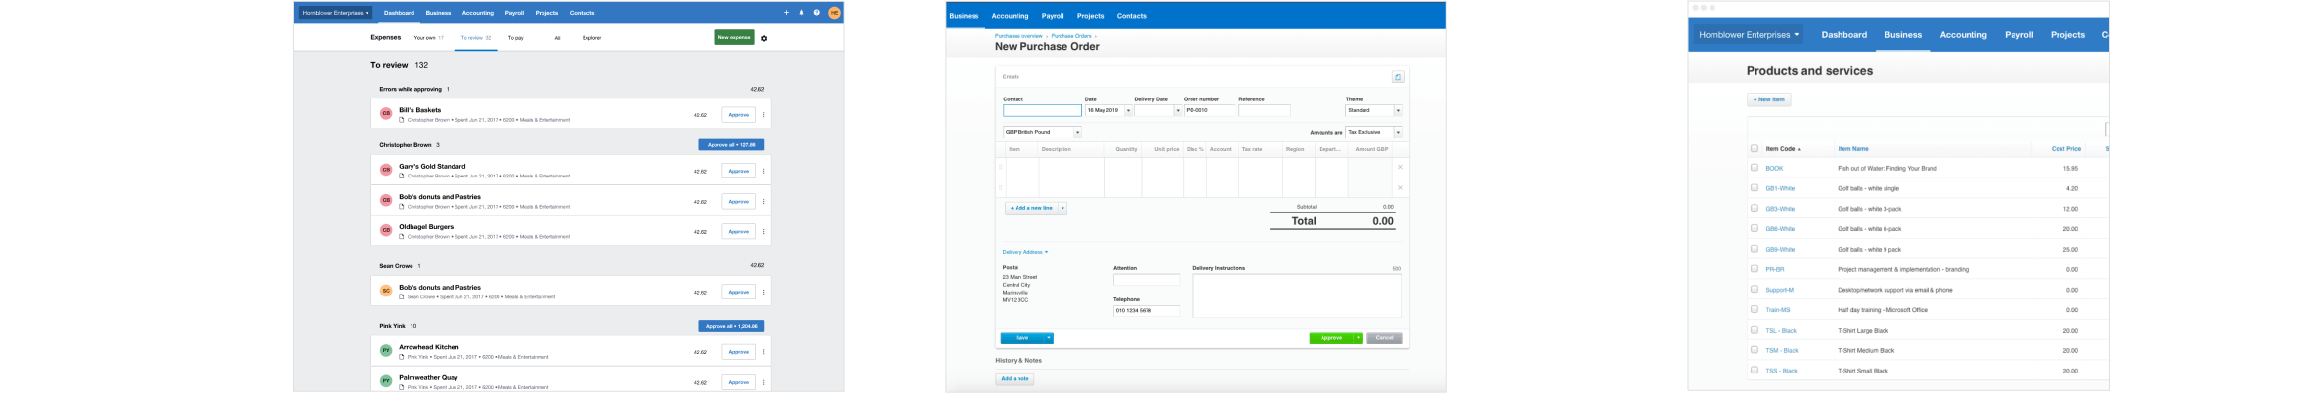Open the three-dot menu for Bill's Baskets
The image size is (2297, 393).
point(763,115)
